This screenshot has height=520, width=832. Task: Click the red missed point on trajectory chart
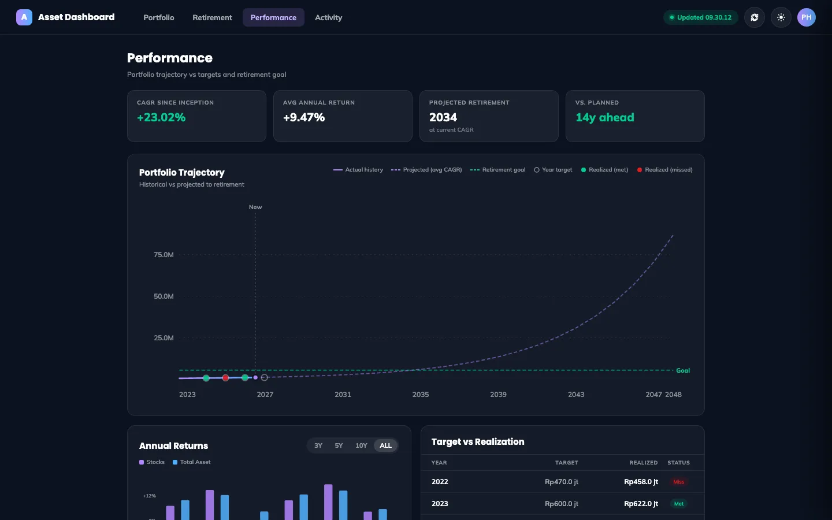(x=225, y=378)
